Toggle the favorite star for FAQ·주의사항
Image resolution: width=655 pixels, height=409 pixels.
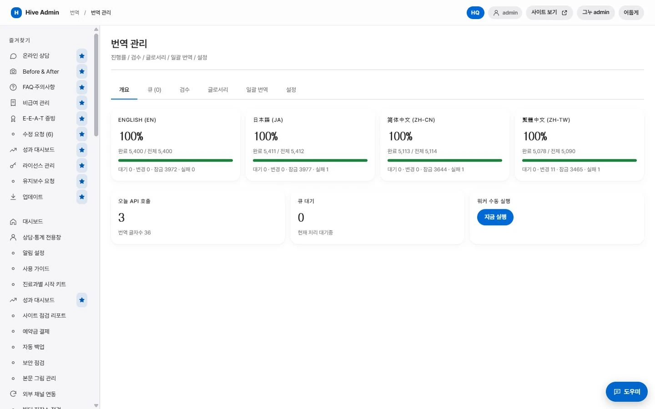tap(82, 87)
